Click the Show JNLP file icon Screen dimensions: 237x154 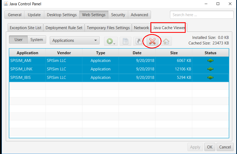(x=126, y=41)
